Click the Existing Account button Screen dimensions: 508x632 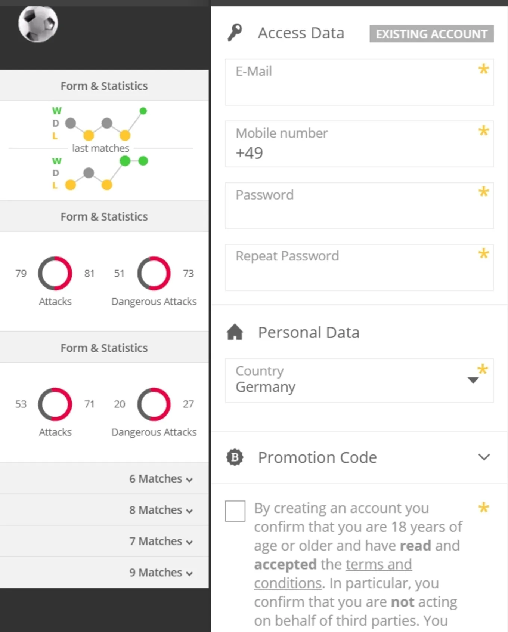pos(431,34)
